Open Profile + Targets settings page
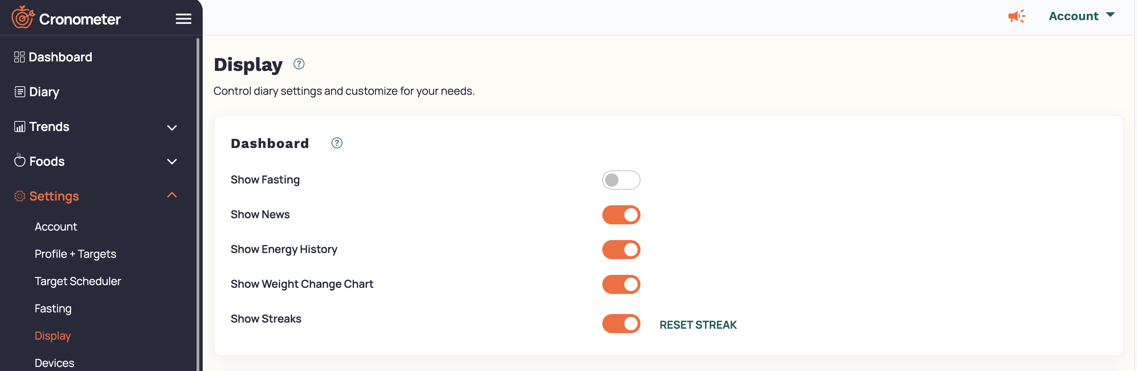1137x371 pixels. 75,254
